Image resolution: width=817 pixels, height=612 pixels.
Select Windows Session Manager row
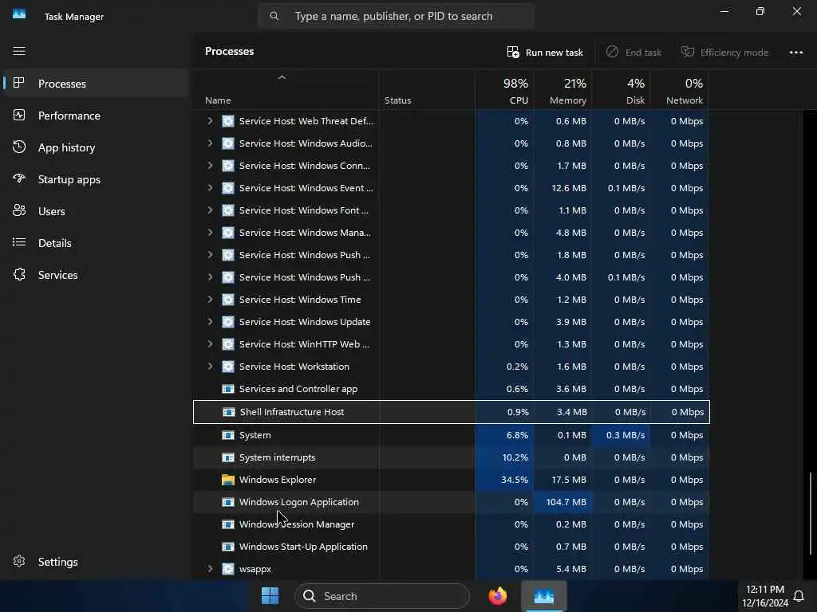(452, 524)
